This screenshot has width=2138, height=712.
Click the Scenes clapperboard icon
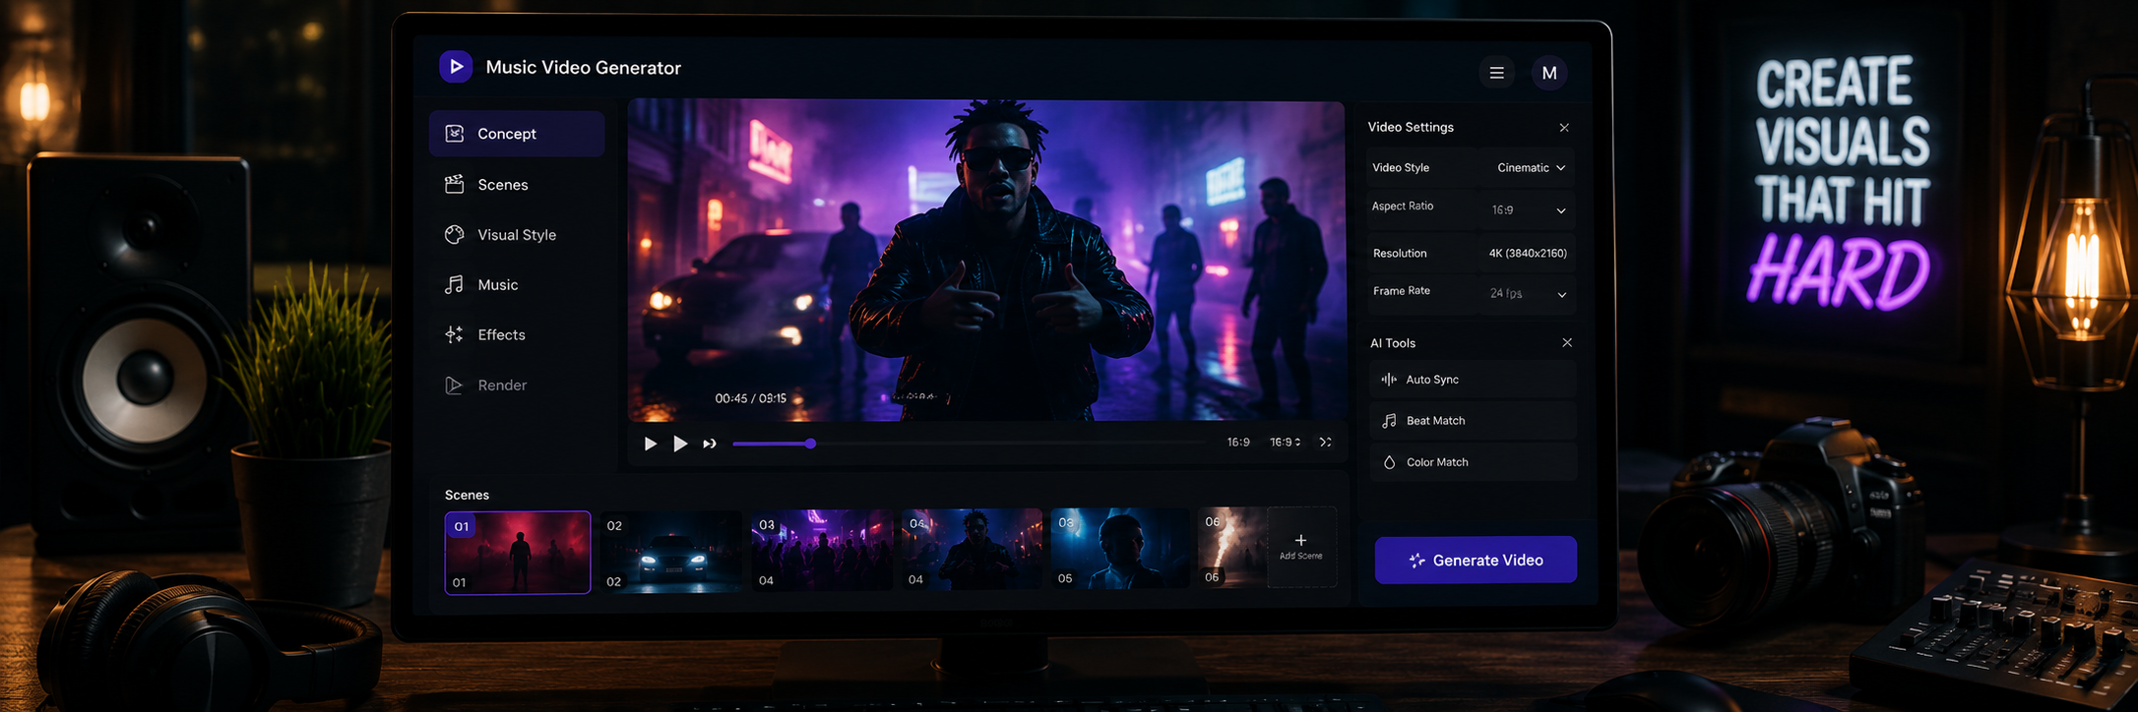click(x=455, y=184)
